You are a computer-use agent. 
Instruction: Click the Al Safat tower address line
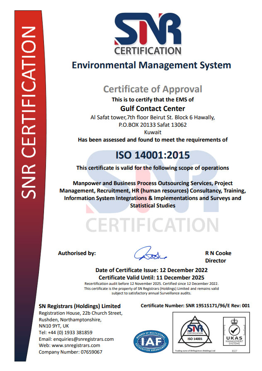(153, 117)
